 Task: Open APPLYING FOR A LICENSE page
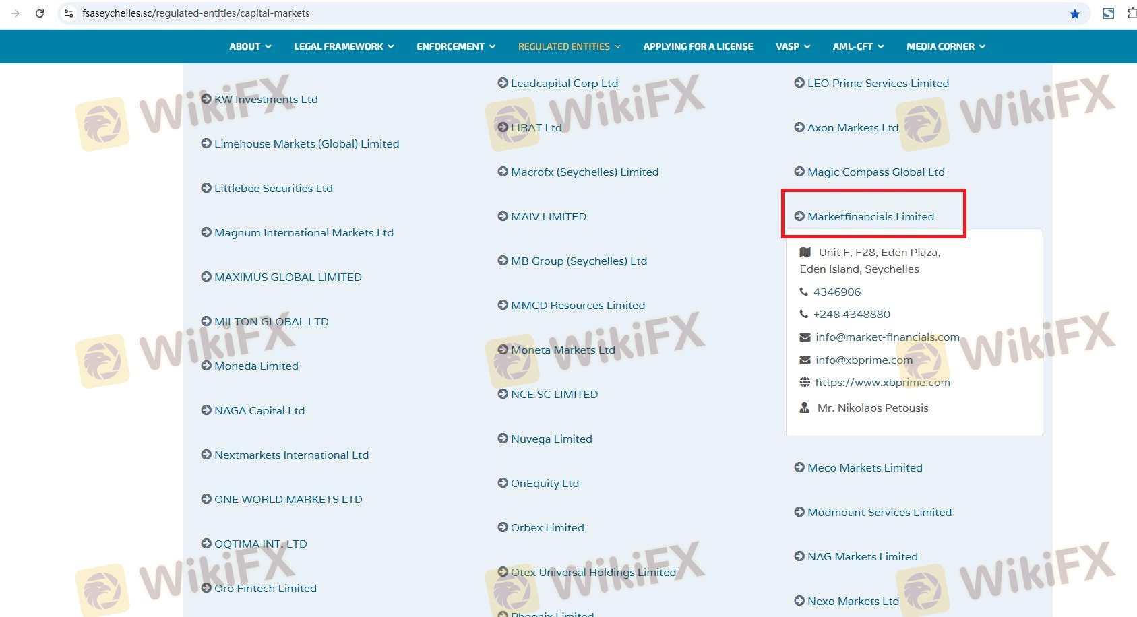pos(698,46)
